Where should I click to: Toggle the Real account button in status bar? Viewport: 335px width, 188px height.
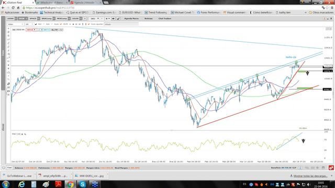[x=9, y=168]
